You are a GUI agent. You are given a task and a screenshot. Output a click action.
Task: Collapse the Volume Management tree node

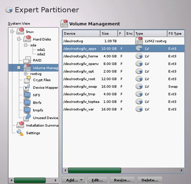[19, 67]
